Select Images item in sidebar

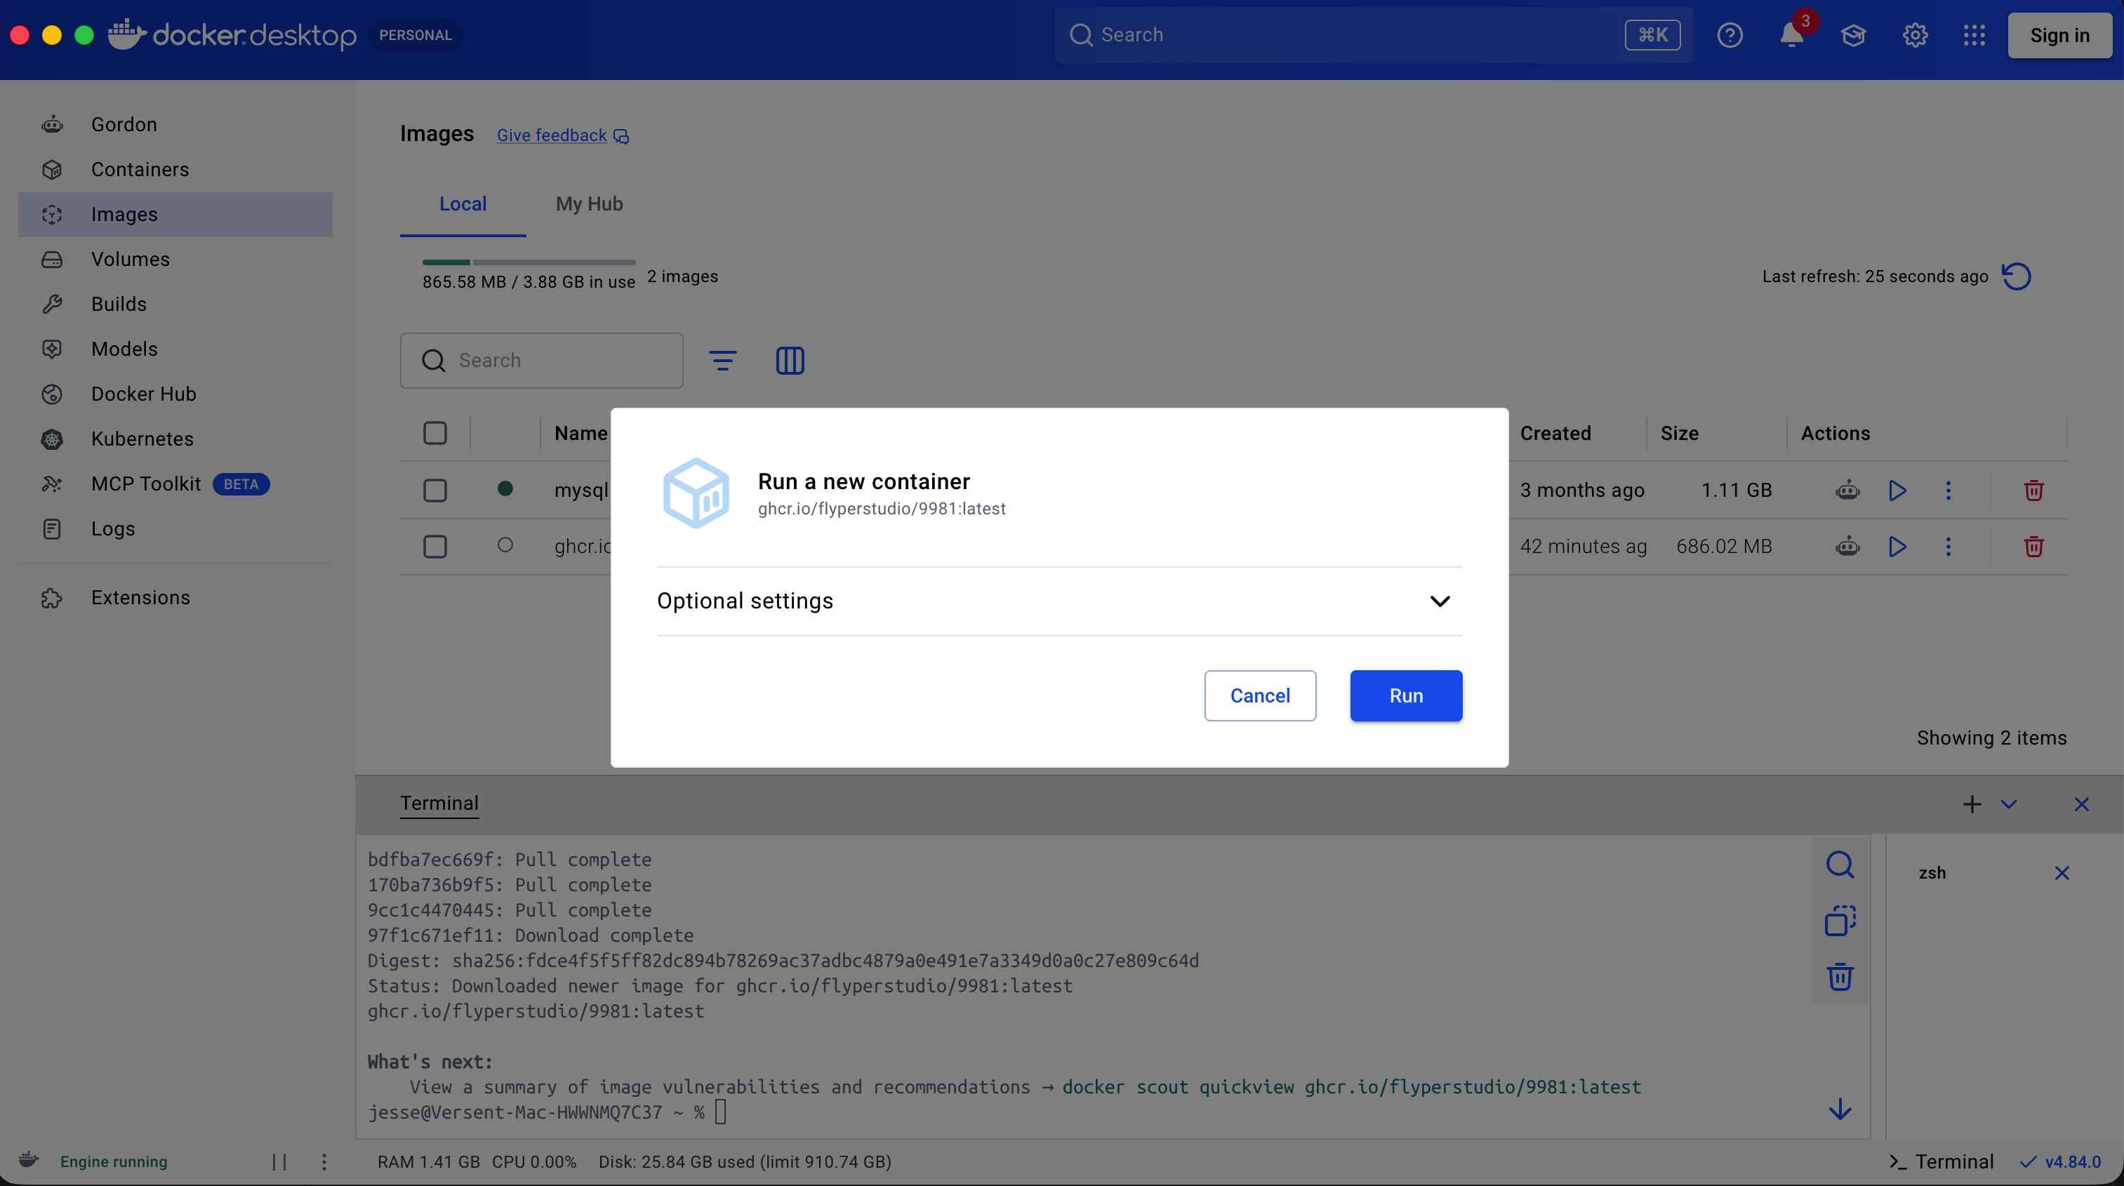pyautogui.click(x=175, y=214)
